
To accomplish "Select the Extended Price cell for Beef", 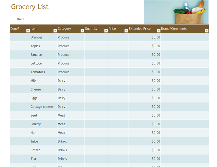I will point(144,115).
